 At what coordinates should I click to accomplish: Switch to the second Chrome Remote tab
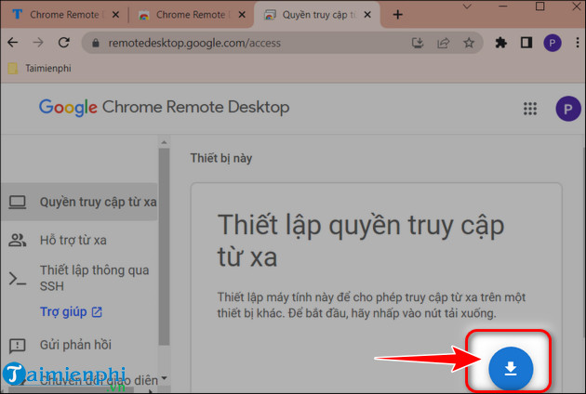click(191, 15)
